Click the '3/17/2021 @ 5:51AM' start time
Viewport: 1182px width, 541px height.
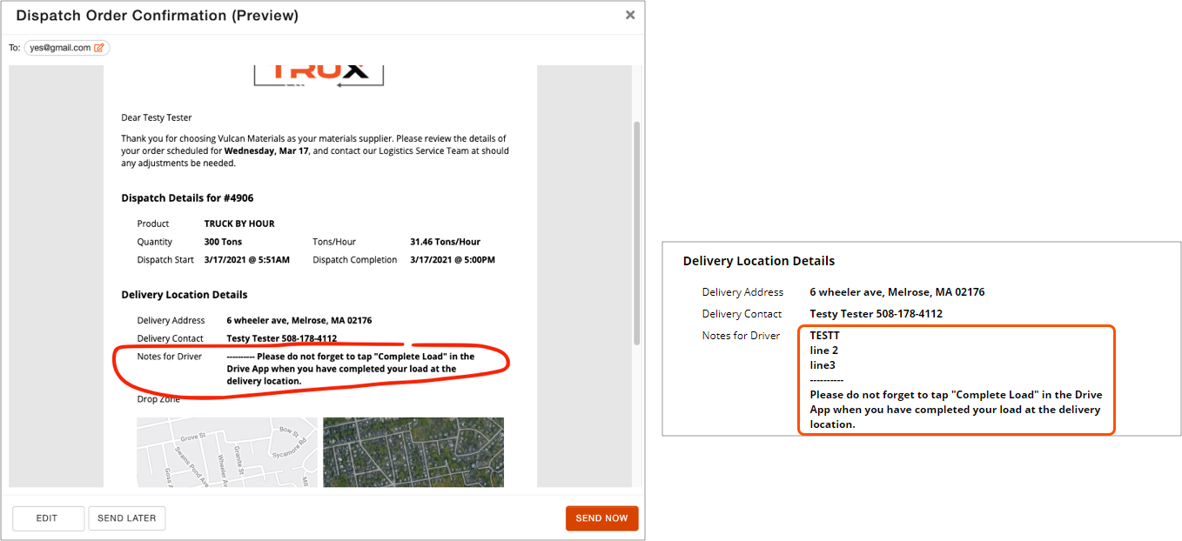[x=247, y=260]
